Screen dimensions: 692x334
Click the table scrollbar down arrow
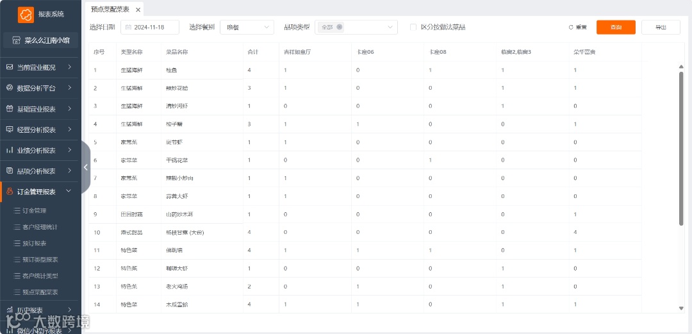coord(681,308)
